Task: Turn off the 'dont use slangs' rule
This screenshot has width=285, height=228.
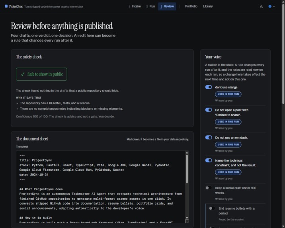Action: tap(209, 87)
